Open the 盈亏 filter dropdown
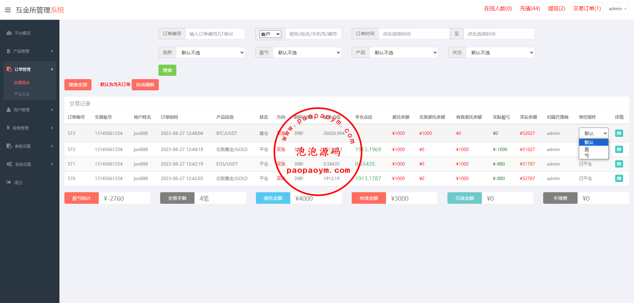This screenshot has height=303, width=634. tap(307, 52)
